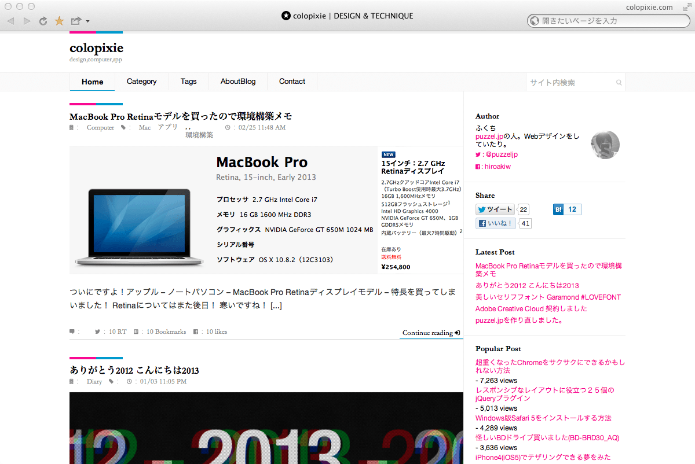
Task: Click the Hatena B! bookmark button
Action: pyautogui.click(x=559, y=209)
